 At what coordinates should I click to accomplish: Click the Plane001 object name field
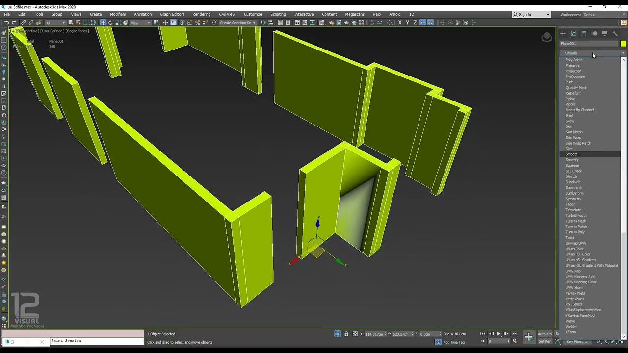pos(589,44)
